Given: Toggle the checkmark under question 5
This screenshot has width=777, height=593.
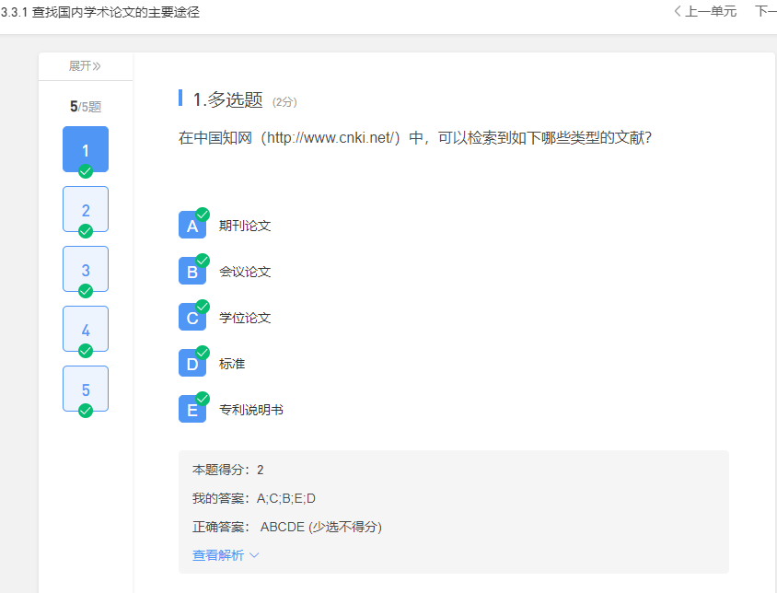Looking at the screenshot, I should point(86,411).
